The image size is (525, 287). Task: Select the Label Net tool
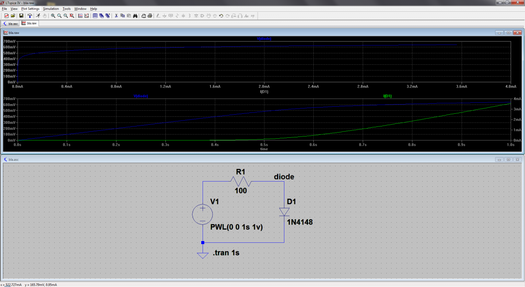coord(171,16)
